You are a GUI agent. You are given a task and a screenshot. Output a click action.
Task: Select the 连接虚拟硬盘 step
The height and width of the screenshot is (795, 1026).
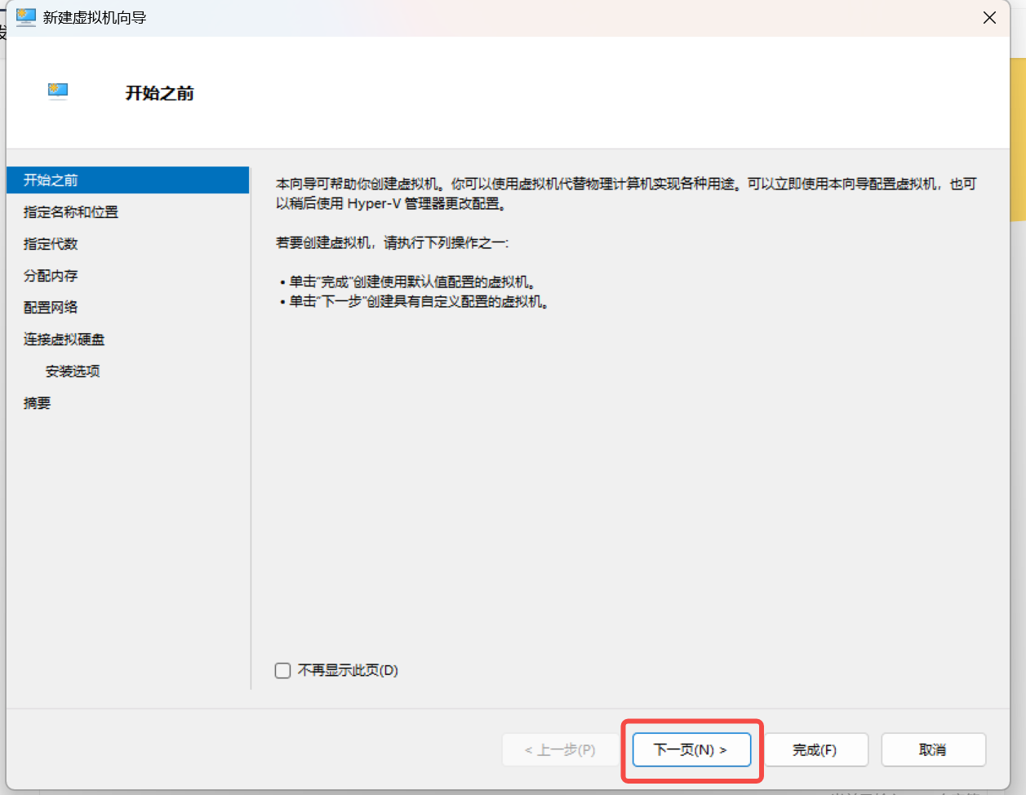point(64,340)
